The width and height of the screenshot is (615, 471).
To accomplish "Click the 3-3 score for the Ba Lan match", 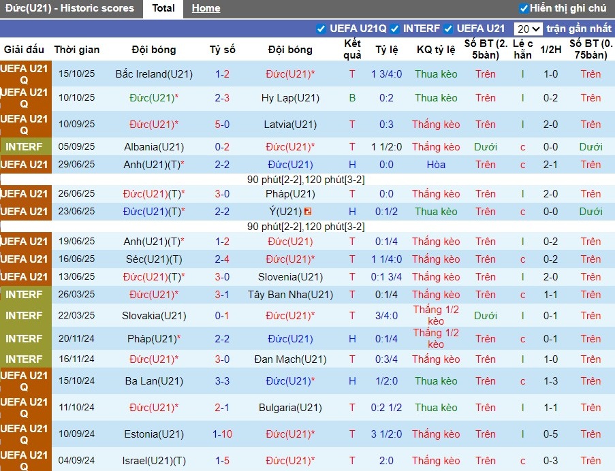I will (x=222, y=381).
